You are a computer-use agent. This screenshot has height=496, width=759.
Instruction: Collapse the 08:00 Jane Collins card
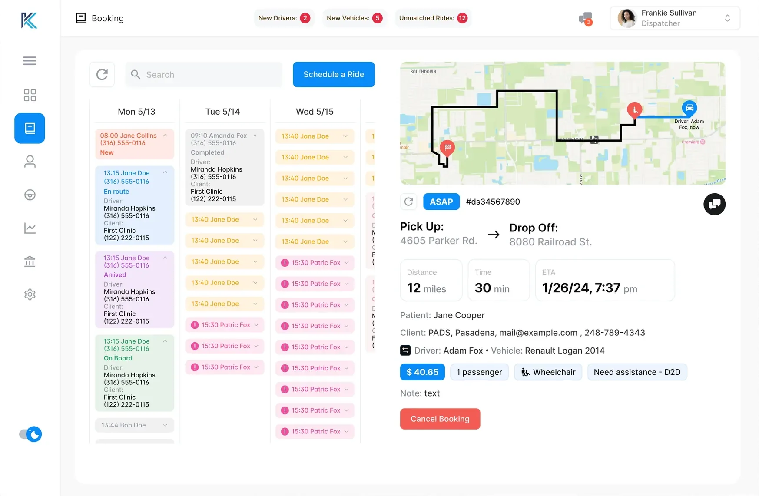tap(165, 136)
